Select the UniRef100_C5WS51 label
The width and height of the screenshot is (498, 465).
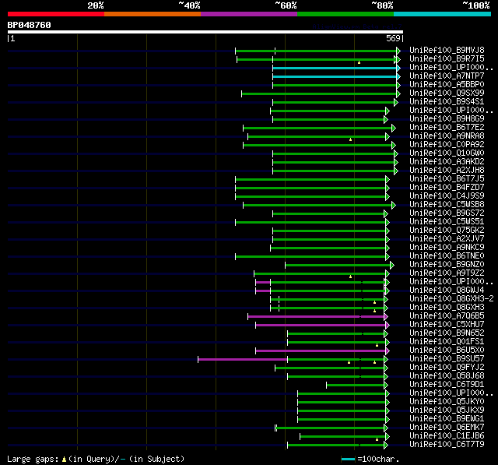447,222
